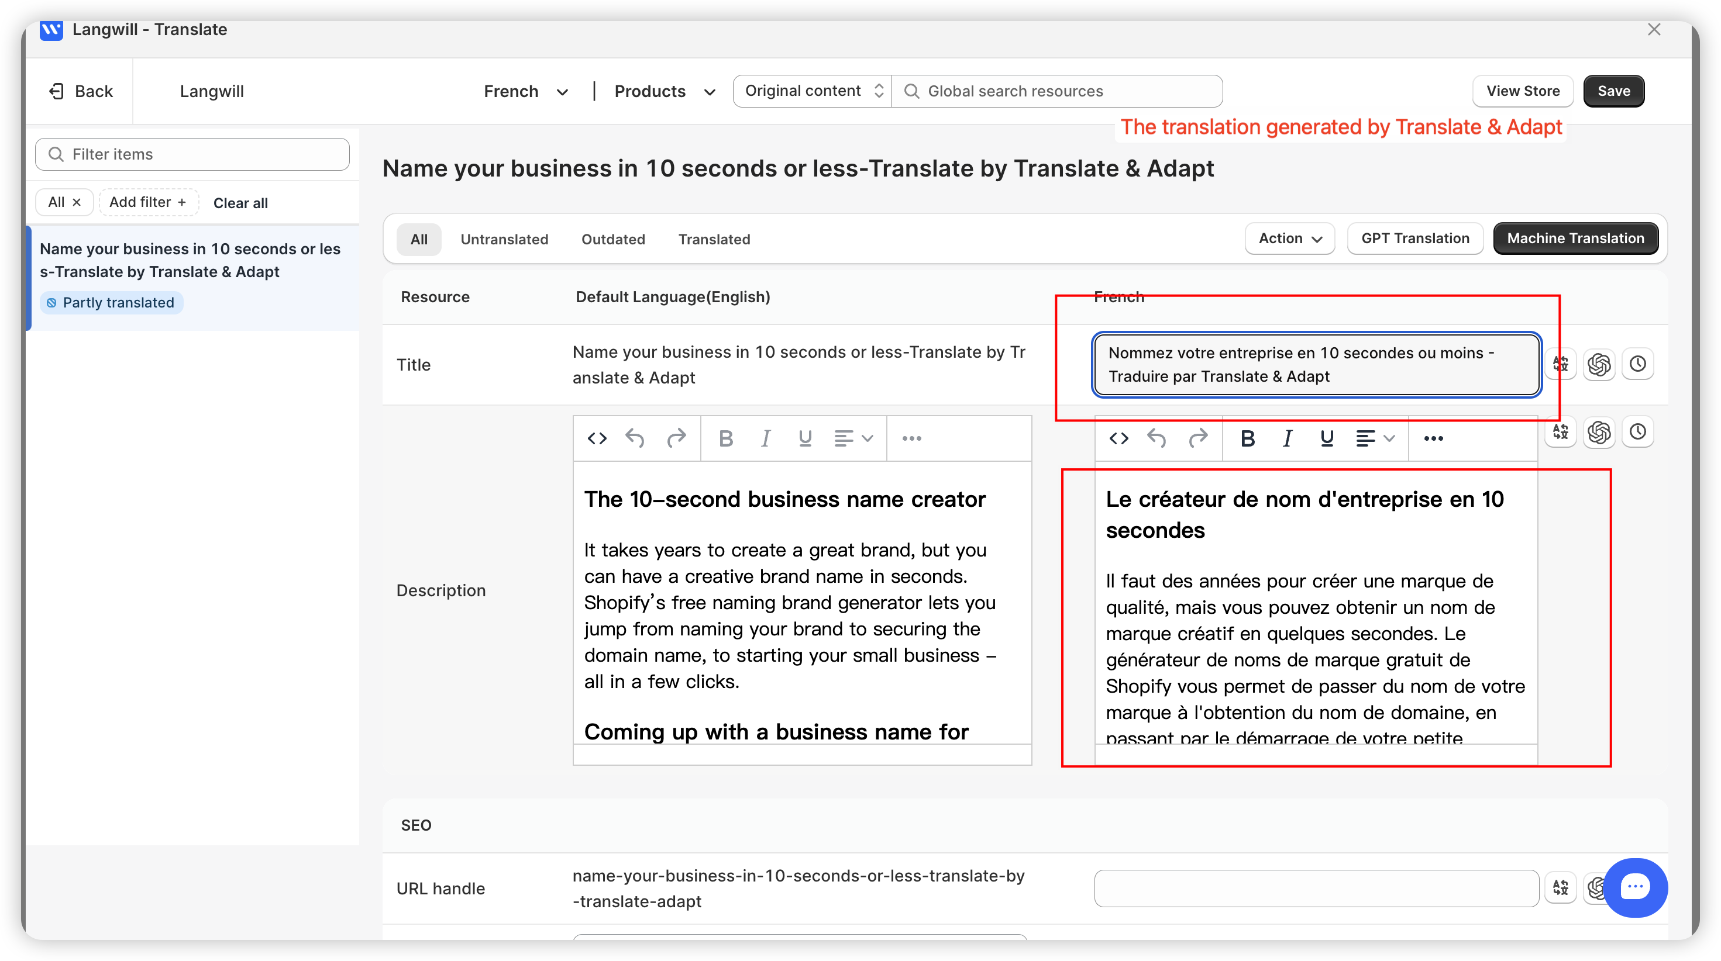
Task: Open more options in French description editor
Action: [1433, 438]
